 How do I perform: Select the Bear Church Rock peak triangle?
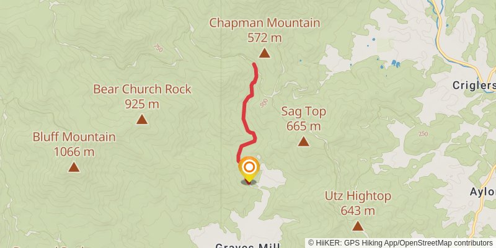click(142, 119)
